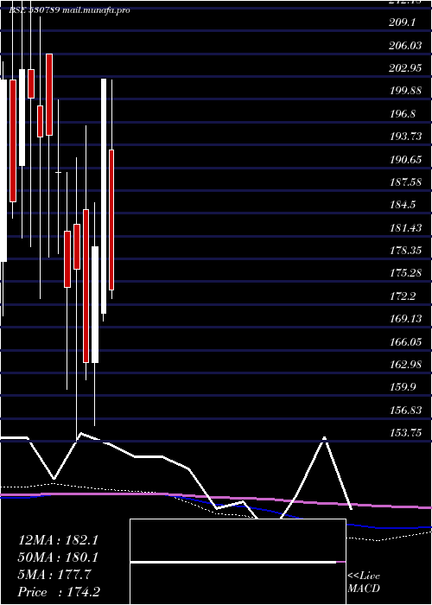Click the 172.2 price axis label
Screen dimensions: 432x605
coord(403,296)
